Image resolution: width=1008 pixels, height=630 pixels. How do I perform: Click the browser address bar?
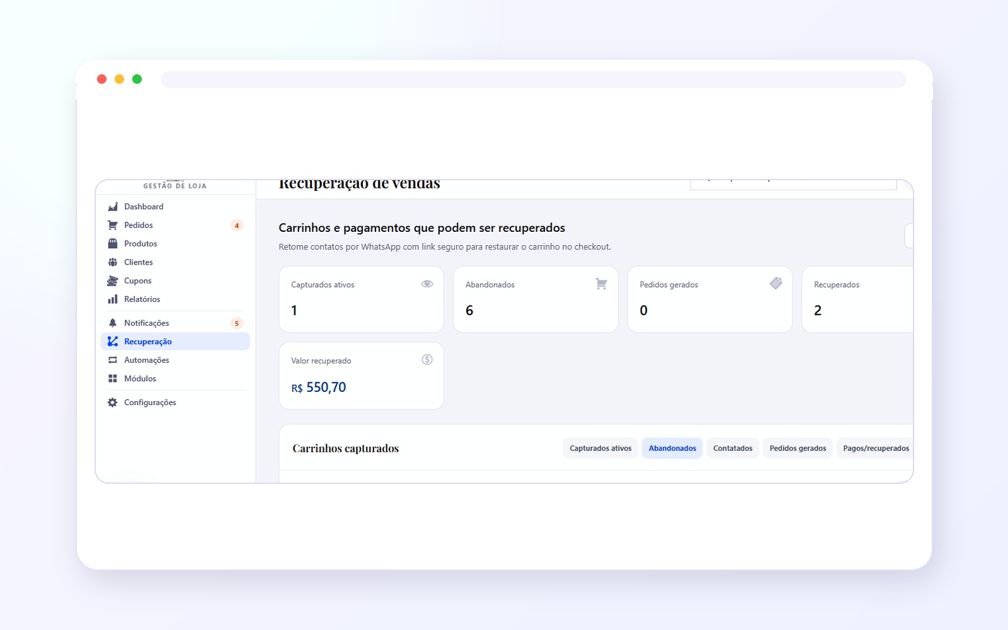click(x=533, y=79)
